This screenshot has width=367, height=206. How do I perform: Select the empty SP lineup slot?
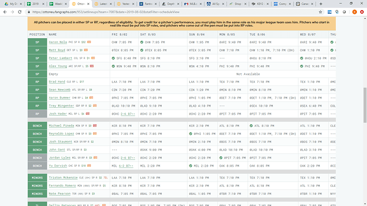[x=37, y=74]
